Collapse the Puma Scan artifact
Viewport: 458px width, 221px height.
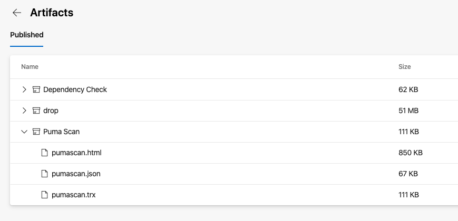[24, 132]
